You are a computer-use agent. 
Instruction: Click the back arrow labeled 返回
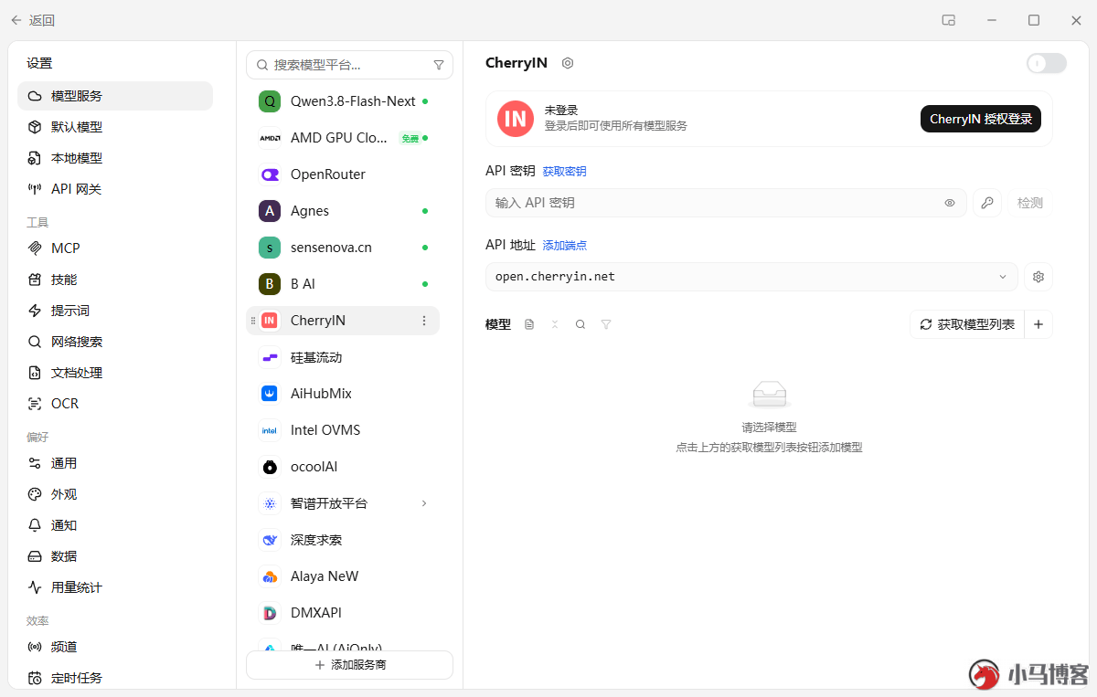32,20
